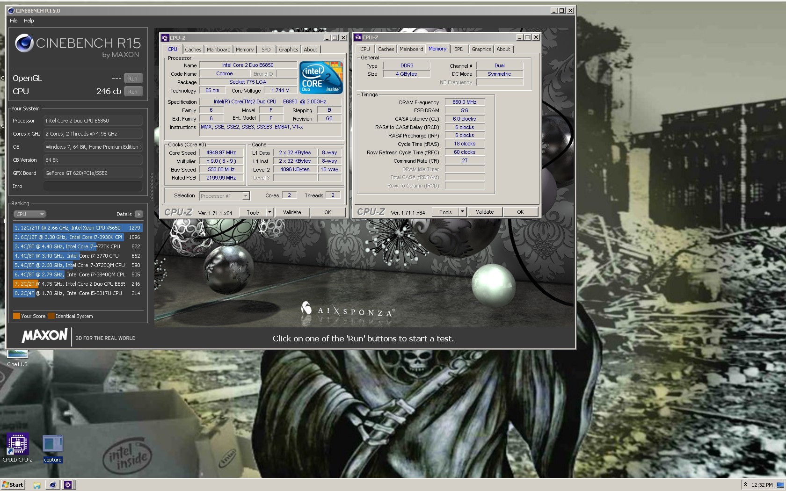Click the Core Speed value 4949.97 MHz
The width and height of the screenshot is (786, 491).
(x=221, y=153)
